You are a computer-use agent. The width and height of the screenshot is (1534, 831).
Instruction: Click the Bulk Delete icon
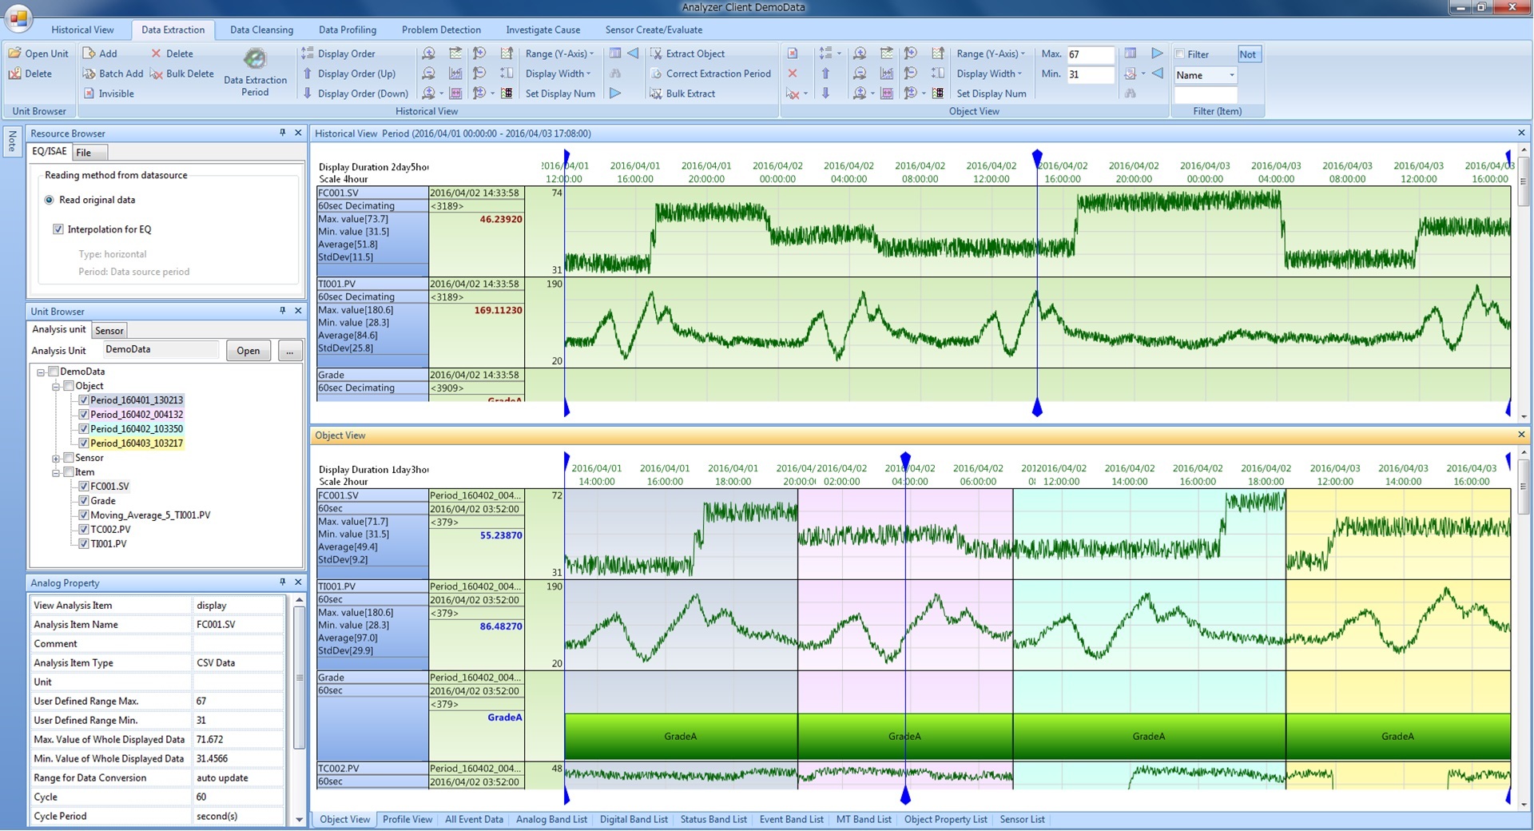click(157, 74)
